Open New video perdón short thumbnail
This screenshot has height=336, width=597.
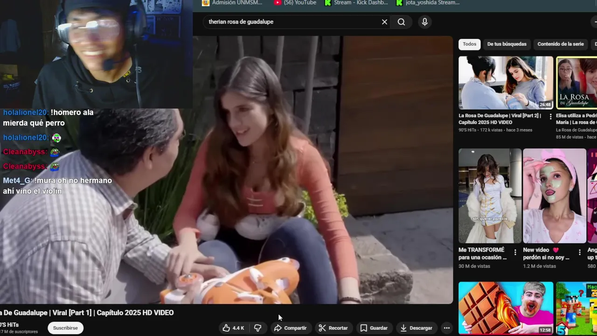[555, 196]
